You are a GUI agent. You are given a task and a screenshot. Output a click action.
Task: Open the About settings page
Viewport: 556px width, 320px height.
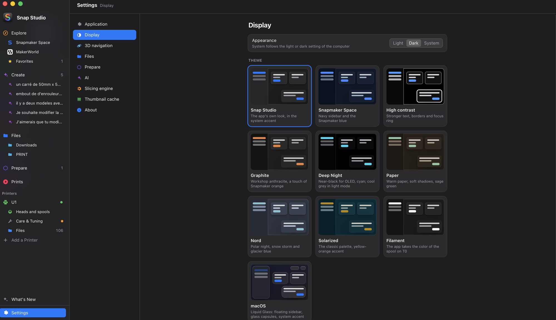click(105, 110)
